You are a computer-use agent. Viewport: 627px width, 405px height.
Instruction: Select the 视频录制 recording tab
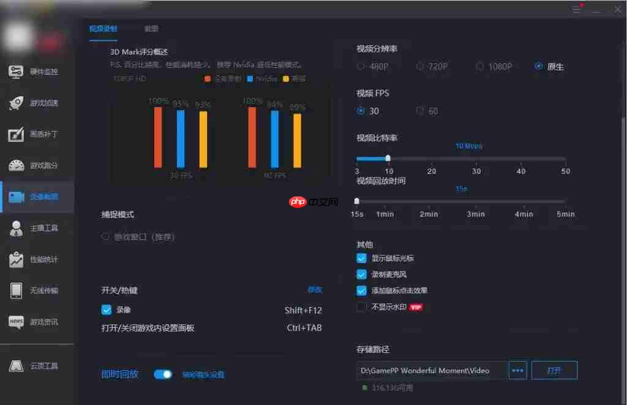(103, 29)
